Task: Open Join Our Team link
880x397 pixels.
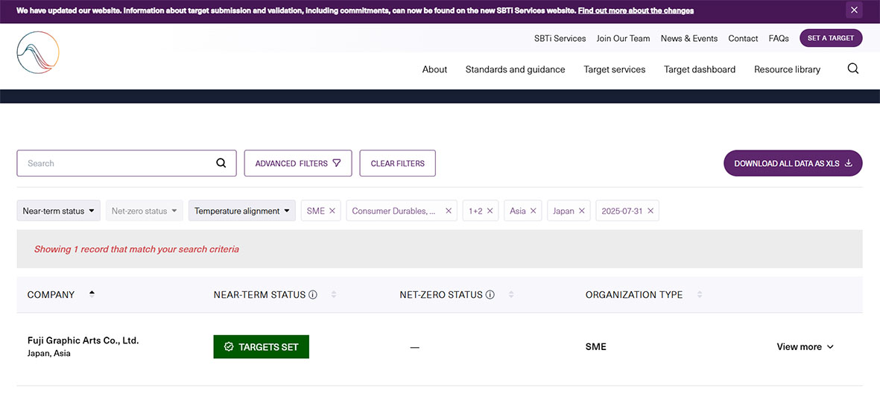Action: click(623, 39)
